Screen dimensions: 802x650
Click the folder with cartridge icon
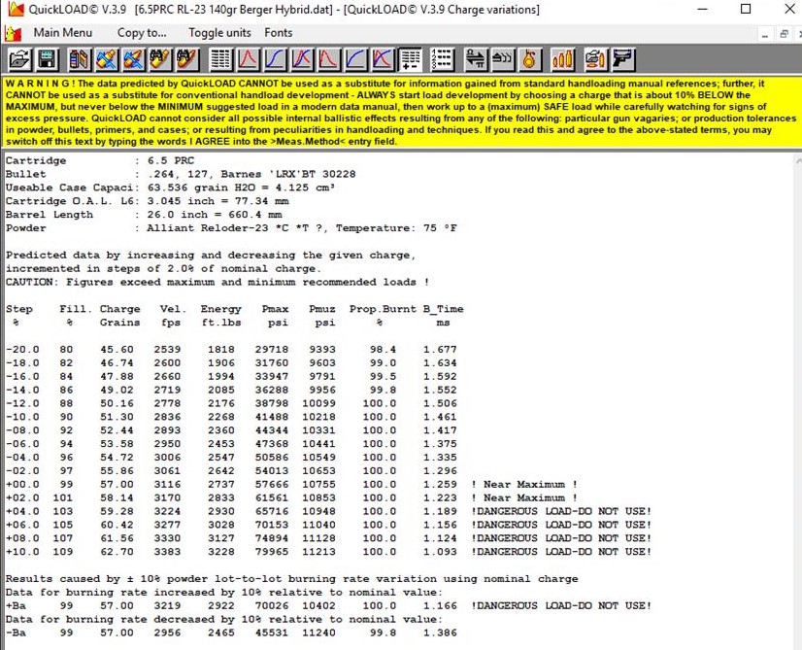click(595, 59)
